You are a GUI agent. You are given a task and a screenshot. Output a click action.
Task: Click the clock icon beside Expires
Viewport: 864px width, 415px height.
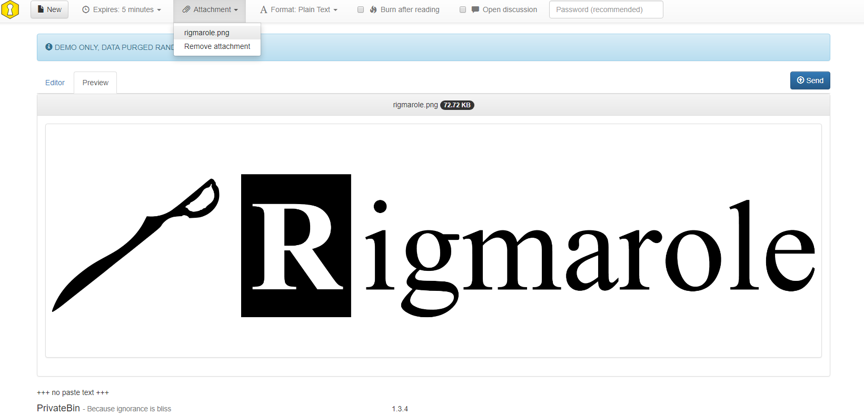tap(86, 9)
